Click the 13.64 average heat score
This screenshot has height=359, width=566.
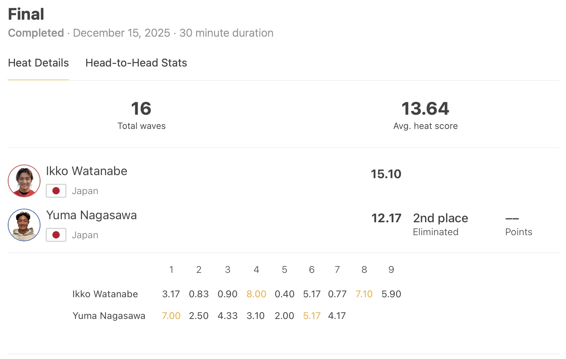coord(425,115)
